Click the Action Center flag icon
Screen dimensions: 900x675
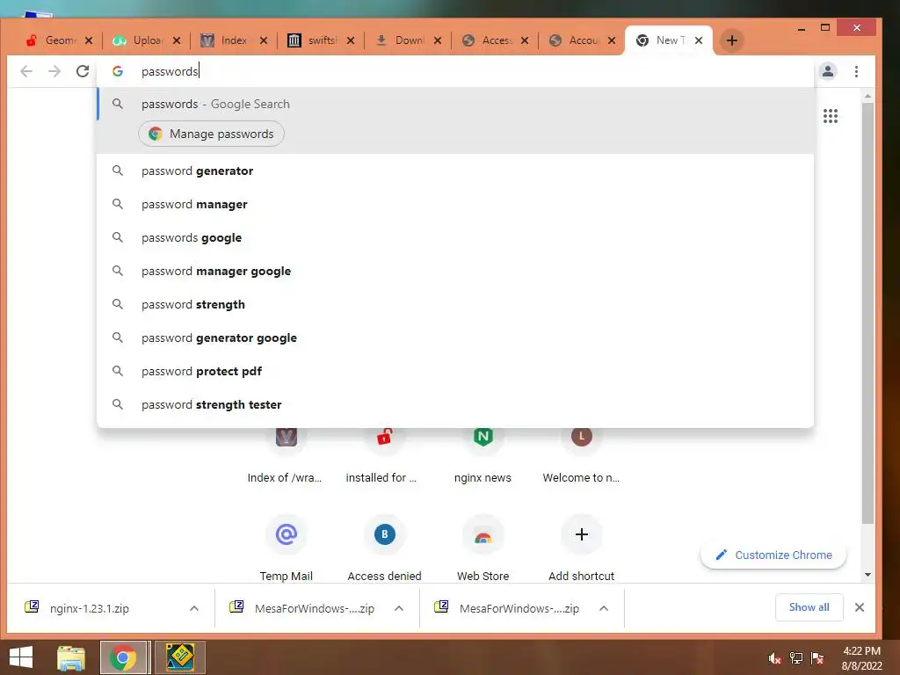[817, 658]
